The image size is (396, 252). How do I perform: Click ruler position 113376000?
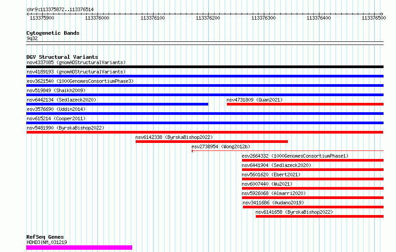click(97, 18)
